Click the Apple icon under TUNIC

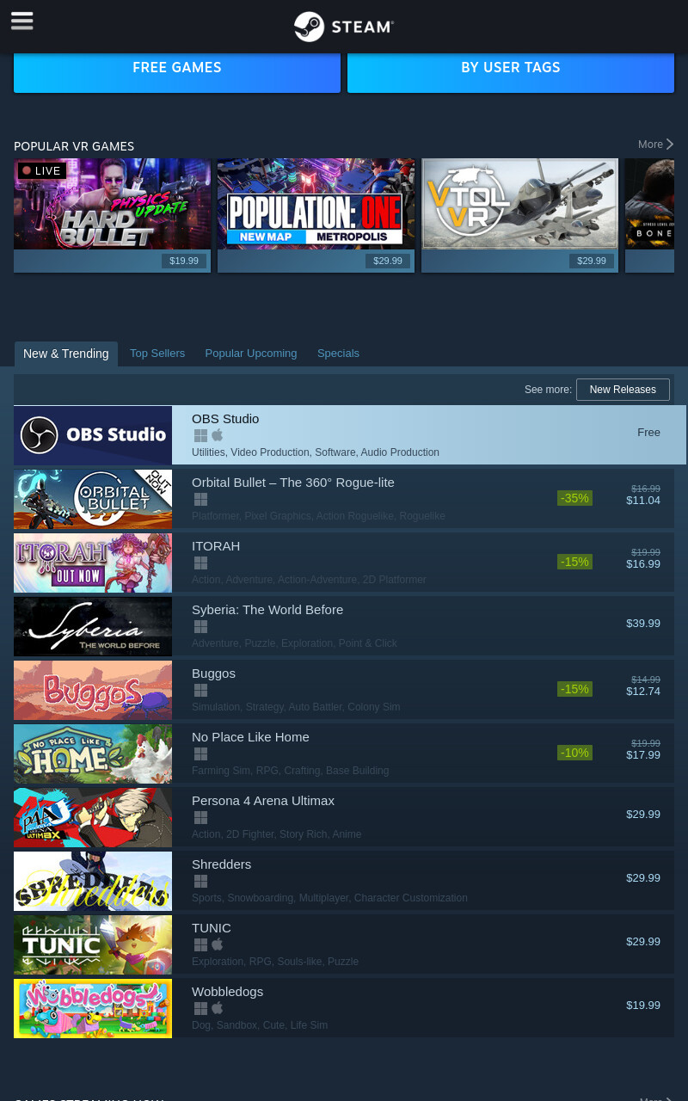point(218,944)
